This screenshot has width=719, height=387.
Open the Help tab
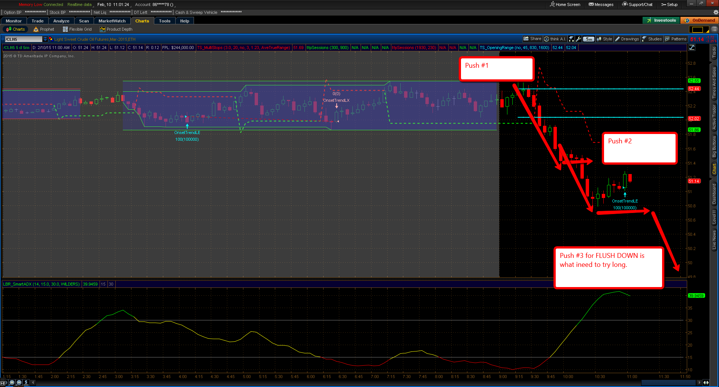[x=185, y=21]
